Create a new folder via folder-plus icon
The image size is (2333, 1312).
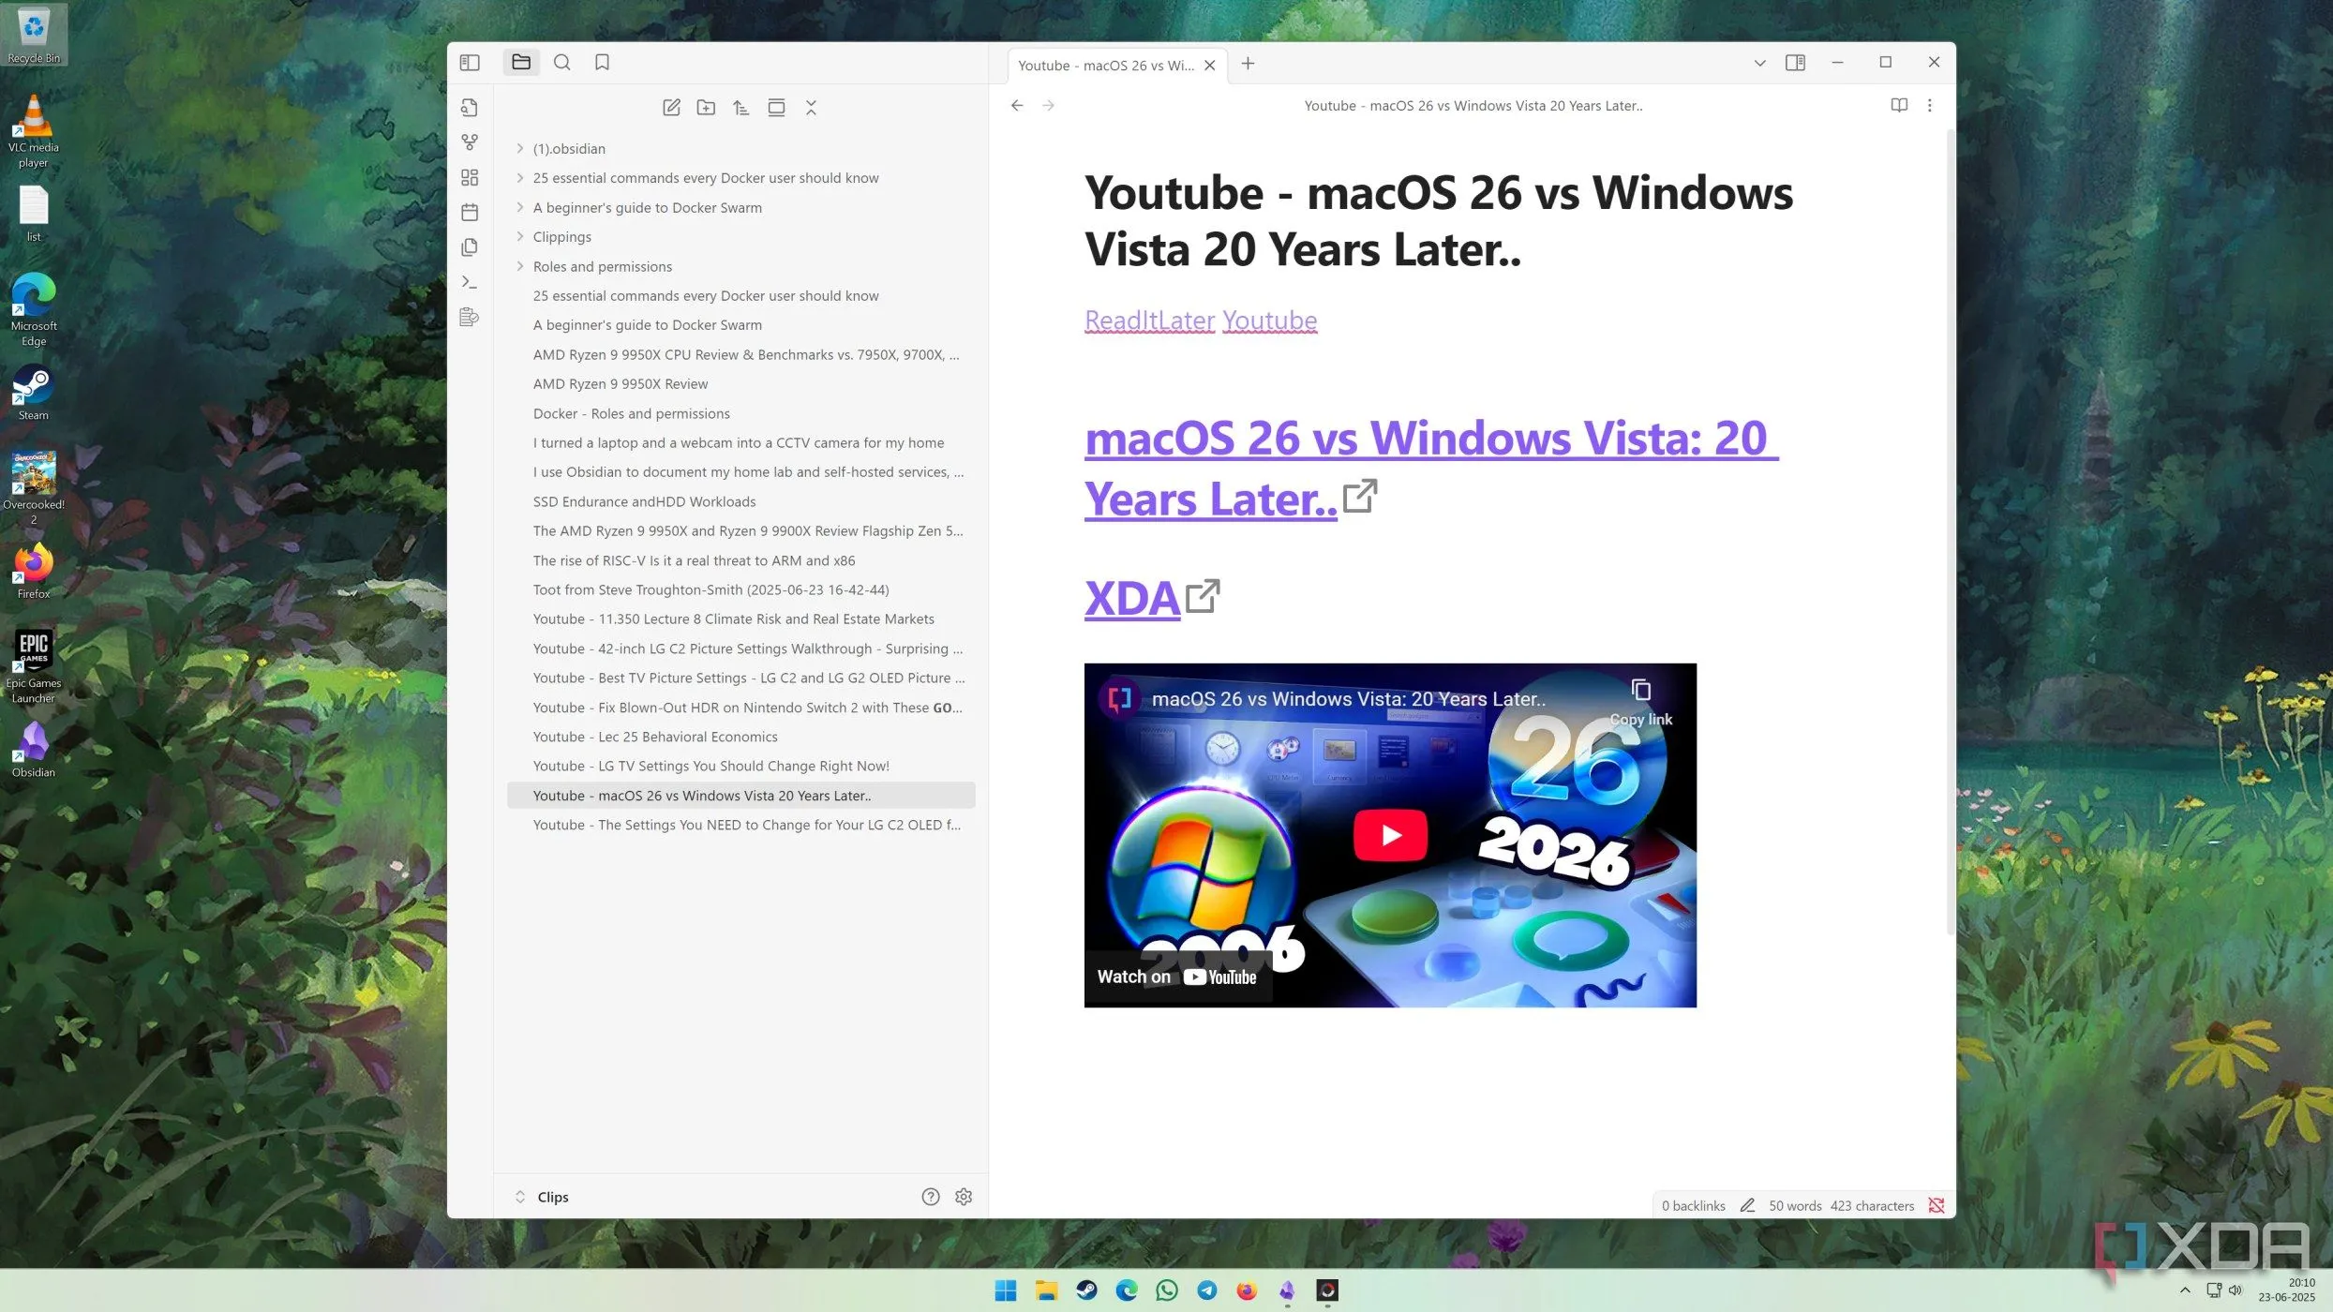[x=706, y=108]
